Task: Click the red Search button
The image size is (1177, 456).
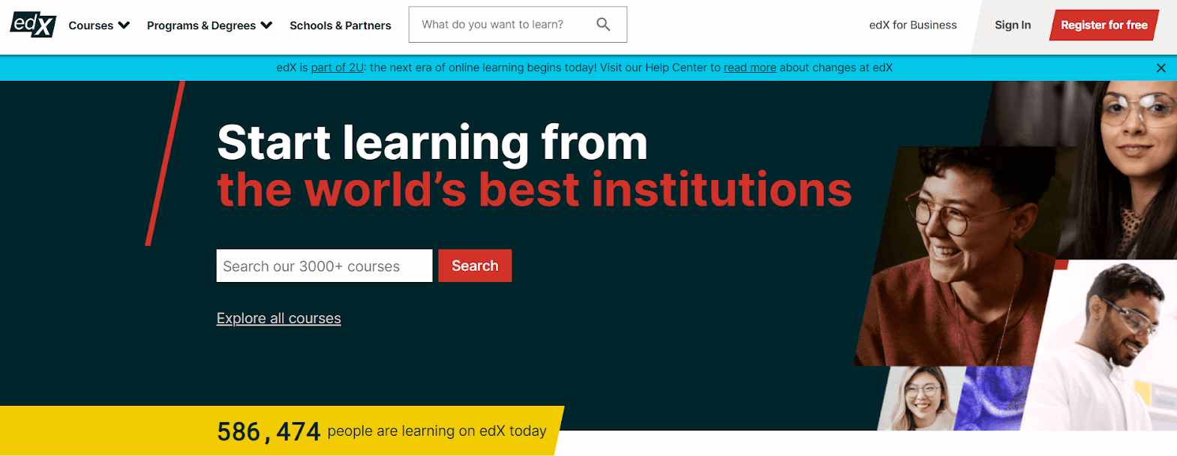Action: click(475, 266)
